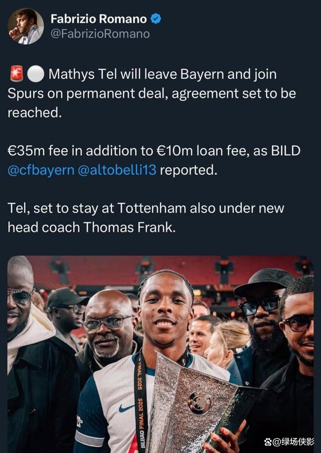The width and height of the screenshot is (321, 453).
Task: Click the 'Mathys Tel will leave Bayern' paragraph
Action: pos(151,93)
